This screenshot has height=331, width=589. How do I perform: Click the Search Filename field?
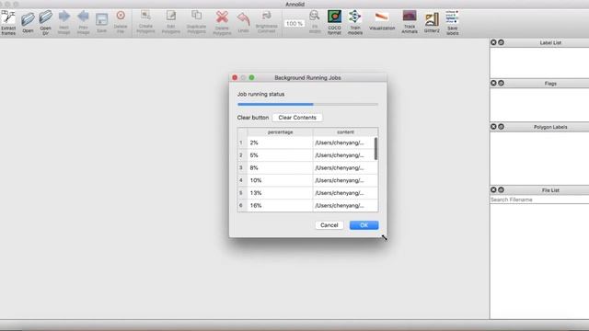[539, 200]
